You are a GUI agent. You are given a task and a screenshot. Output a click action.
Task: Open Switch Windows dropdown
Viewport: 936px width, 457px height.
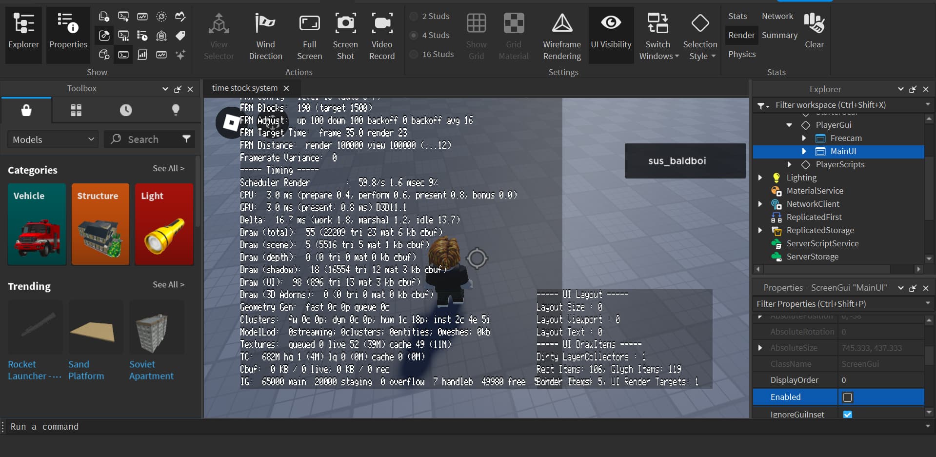[x=658, y=35]
